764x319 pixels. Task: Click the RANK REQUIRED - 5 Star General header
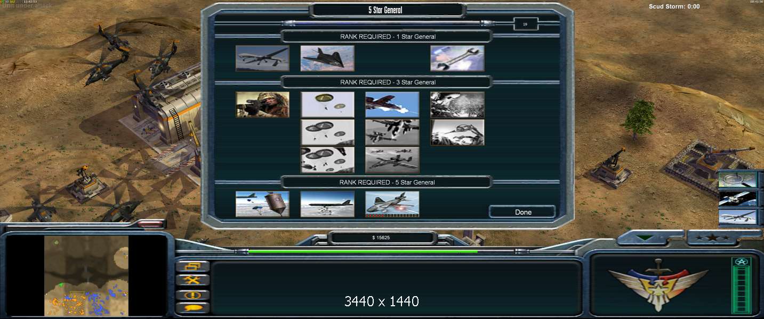click(388, 182)
